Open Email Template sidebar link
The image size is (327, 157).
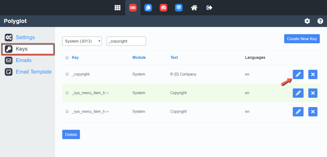point(34,72)
